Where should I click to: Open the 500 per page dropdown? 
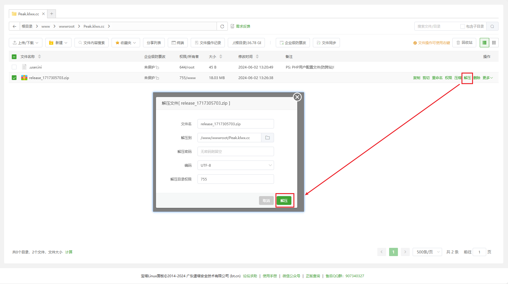click(x=427, y=252)
